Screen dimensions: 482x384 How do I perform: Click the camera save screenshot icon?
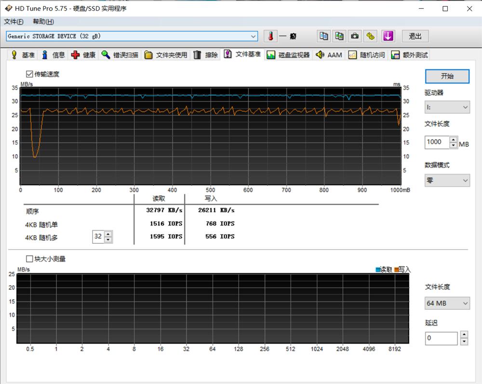(355, 36)
